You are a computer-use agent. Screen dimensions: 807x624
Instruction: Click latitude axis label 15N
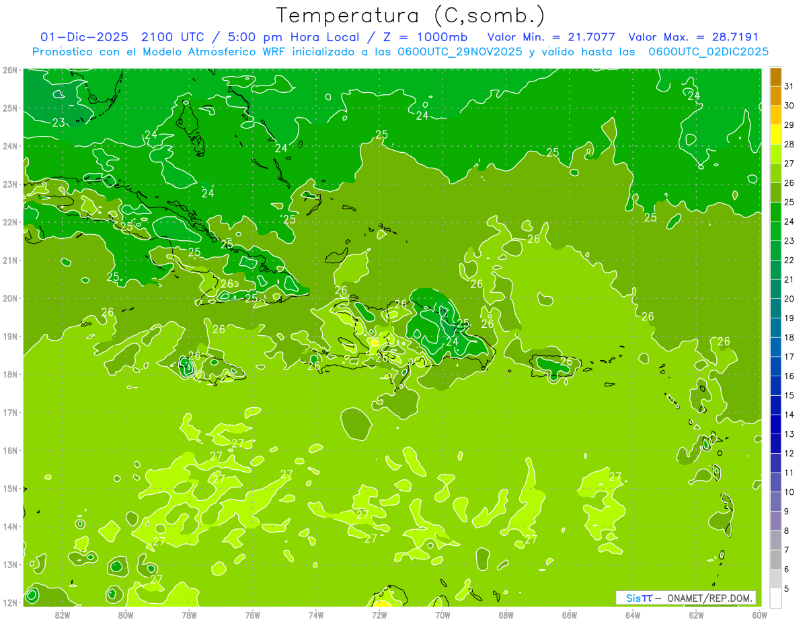pyautogui.click(x=10, y=489)
